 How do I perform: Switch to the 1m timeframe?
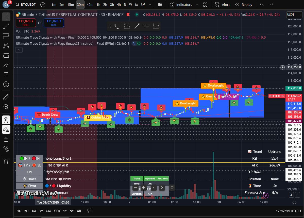[x=54, y=5]
